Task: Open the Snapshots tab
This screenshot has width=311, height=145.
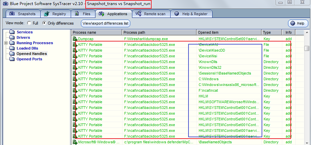Action: click(x=23, y=14)
